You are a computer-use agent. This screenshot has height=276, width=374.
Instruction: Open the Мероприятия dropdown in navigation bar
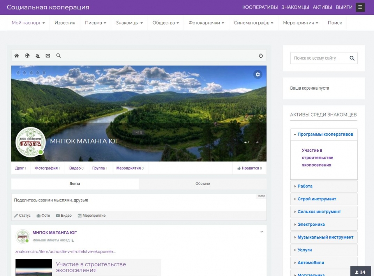pos(300,23)
